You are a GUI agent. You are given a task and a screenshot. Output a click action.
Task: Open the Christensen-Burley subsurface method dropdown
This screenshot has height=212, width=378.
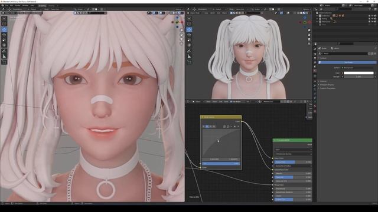293,154
